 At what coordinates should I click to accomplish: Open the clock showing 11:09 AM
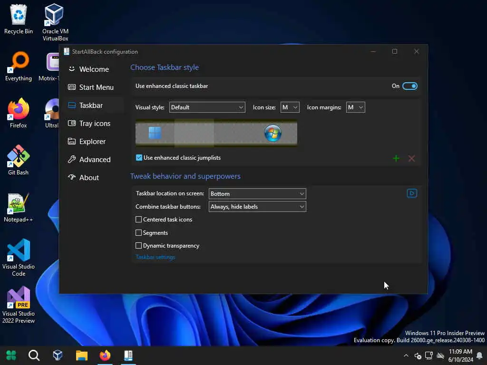point(460,355)
